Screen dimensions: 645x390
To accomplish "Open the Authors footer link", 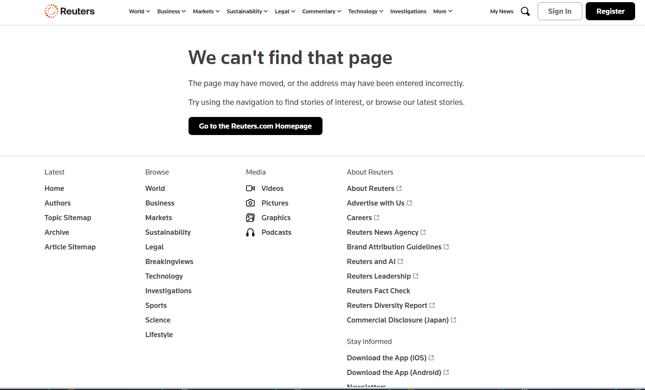I will point(58,203).
